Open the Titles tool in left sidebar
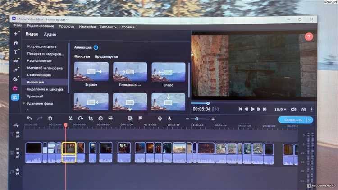The width and height of the screenshot is (338, 190). coord(15,52)
